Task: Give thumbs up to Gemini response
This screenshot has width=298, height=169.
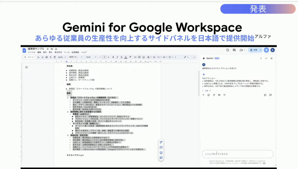Action: click(265, 95)
